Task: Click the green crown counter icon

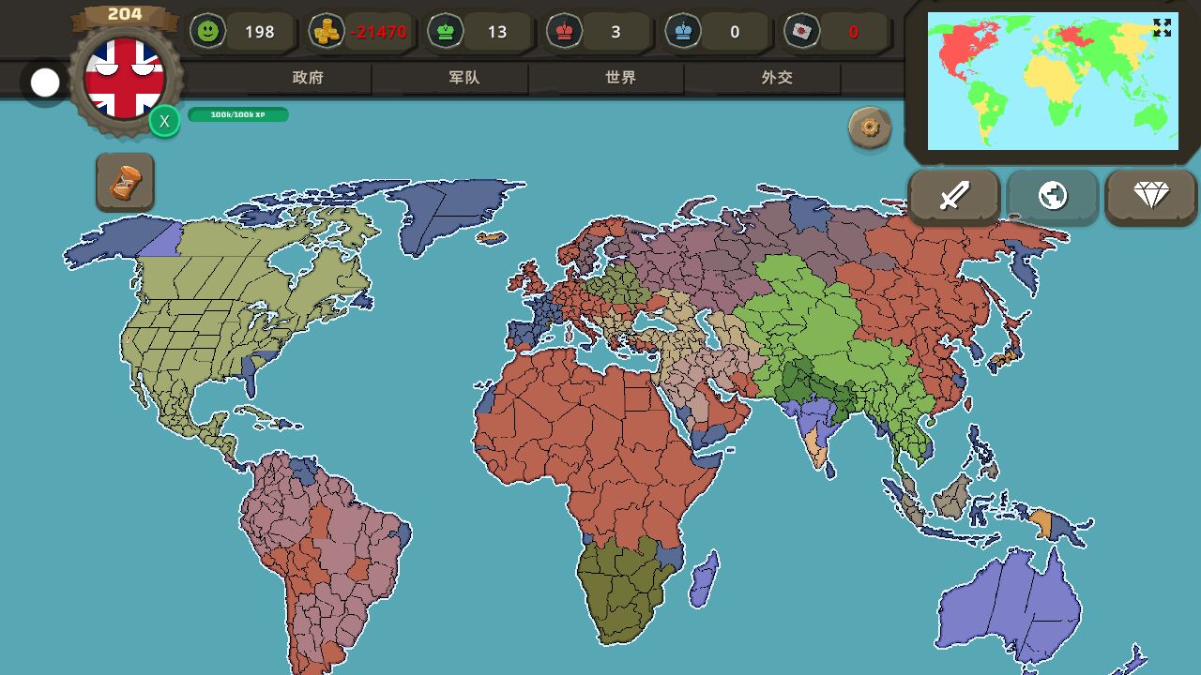Action: pyautogui.click(x=445, y=31)
